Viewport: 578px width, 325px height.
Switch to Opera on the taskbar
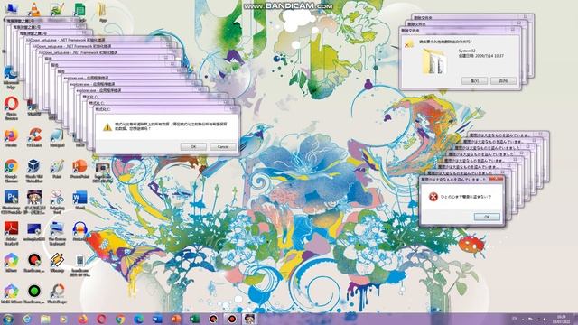101,319
